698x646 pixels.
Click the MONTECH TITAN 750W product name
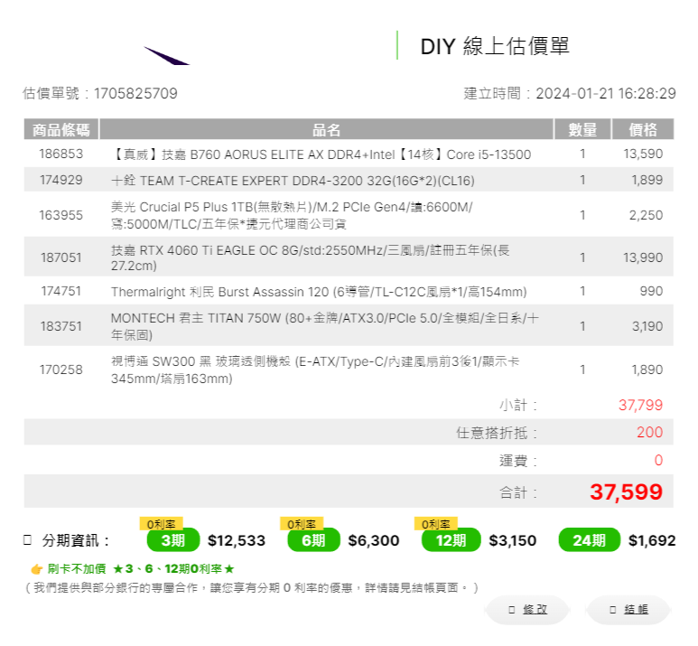pos(325,326)
